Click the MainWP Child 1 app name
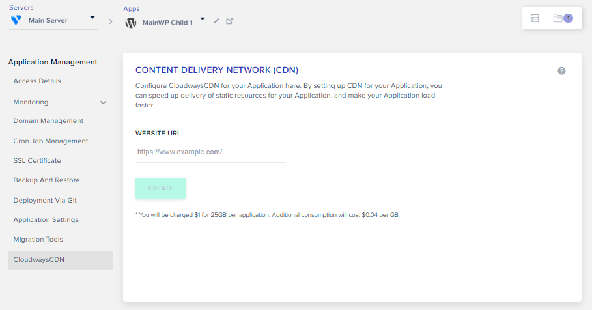592x310 pixels. 167,23
